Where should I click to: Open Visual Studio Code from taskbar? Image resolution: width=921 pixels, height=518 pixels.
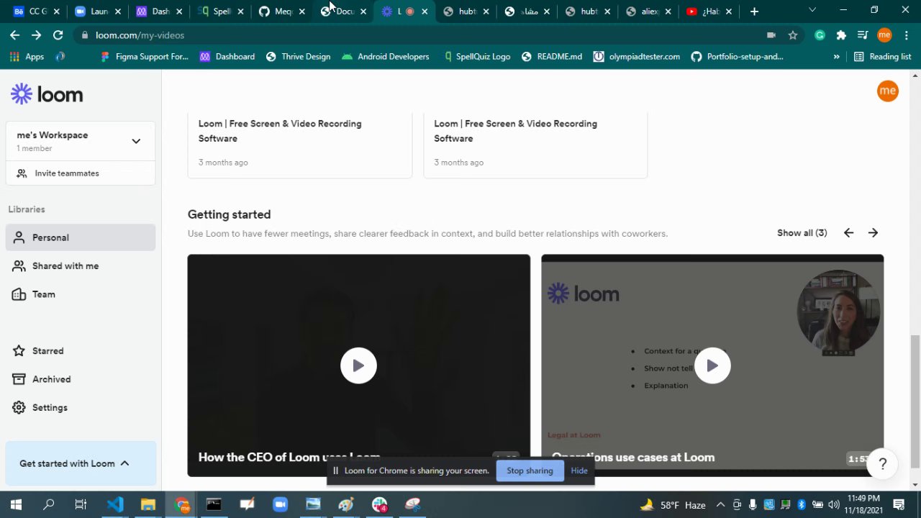115,504
